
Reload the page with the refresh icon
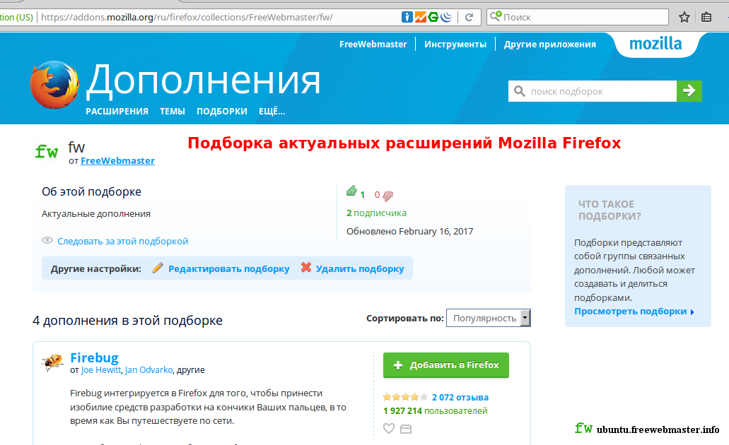[x=469, y=17]
